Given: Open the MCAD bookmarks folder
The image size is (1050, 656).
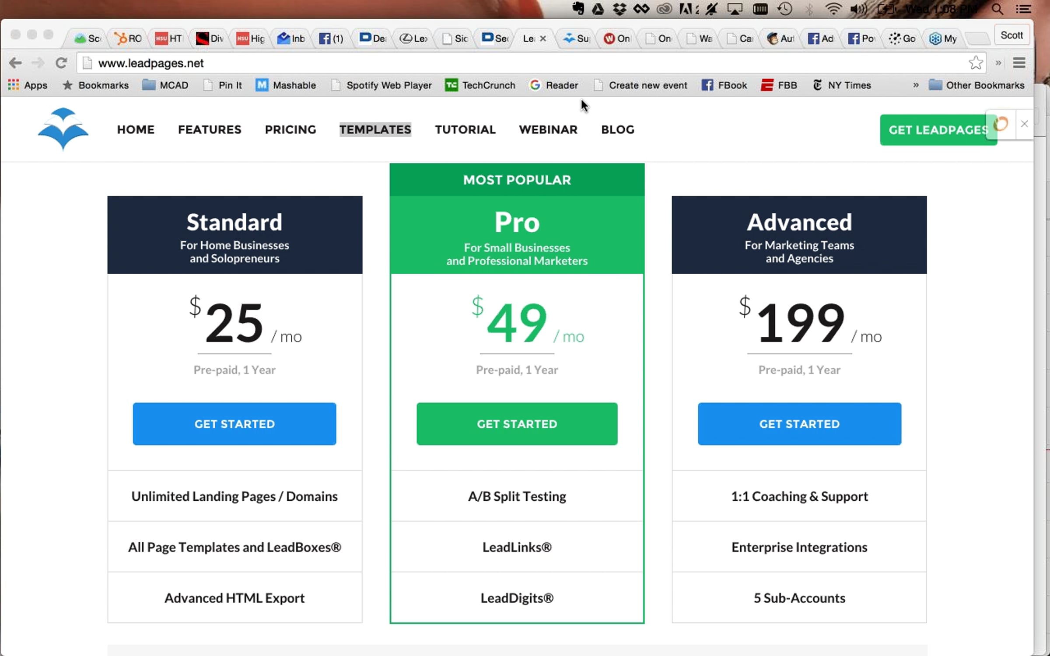Looking at the screenshot, I should [x=165, y=85].
